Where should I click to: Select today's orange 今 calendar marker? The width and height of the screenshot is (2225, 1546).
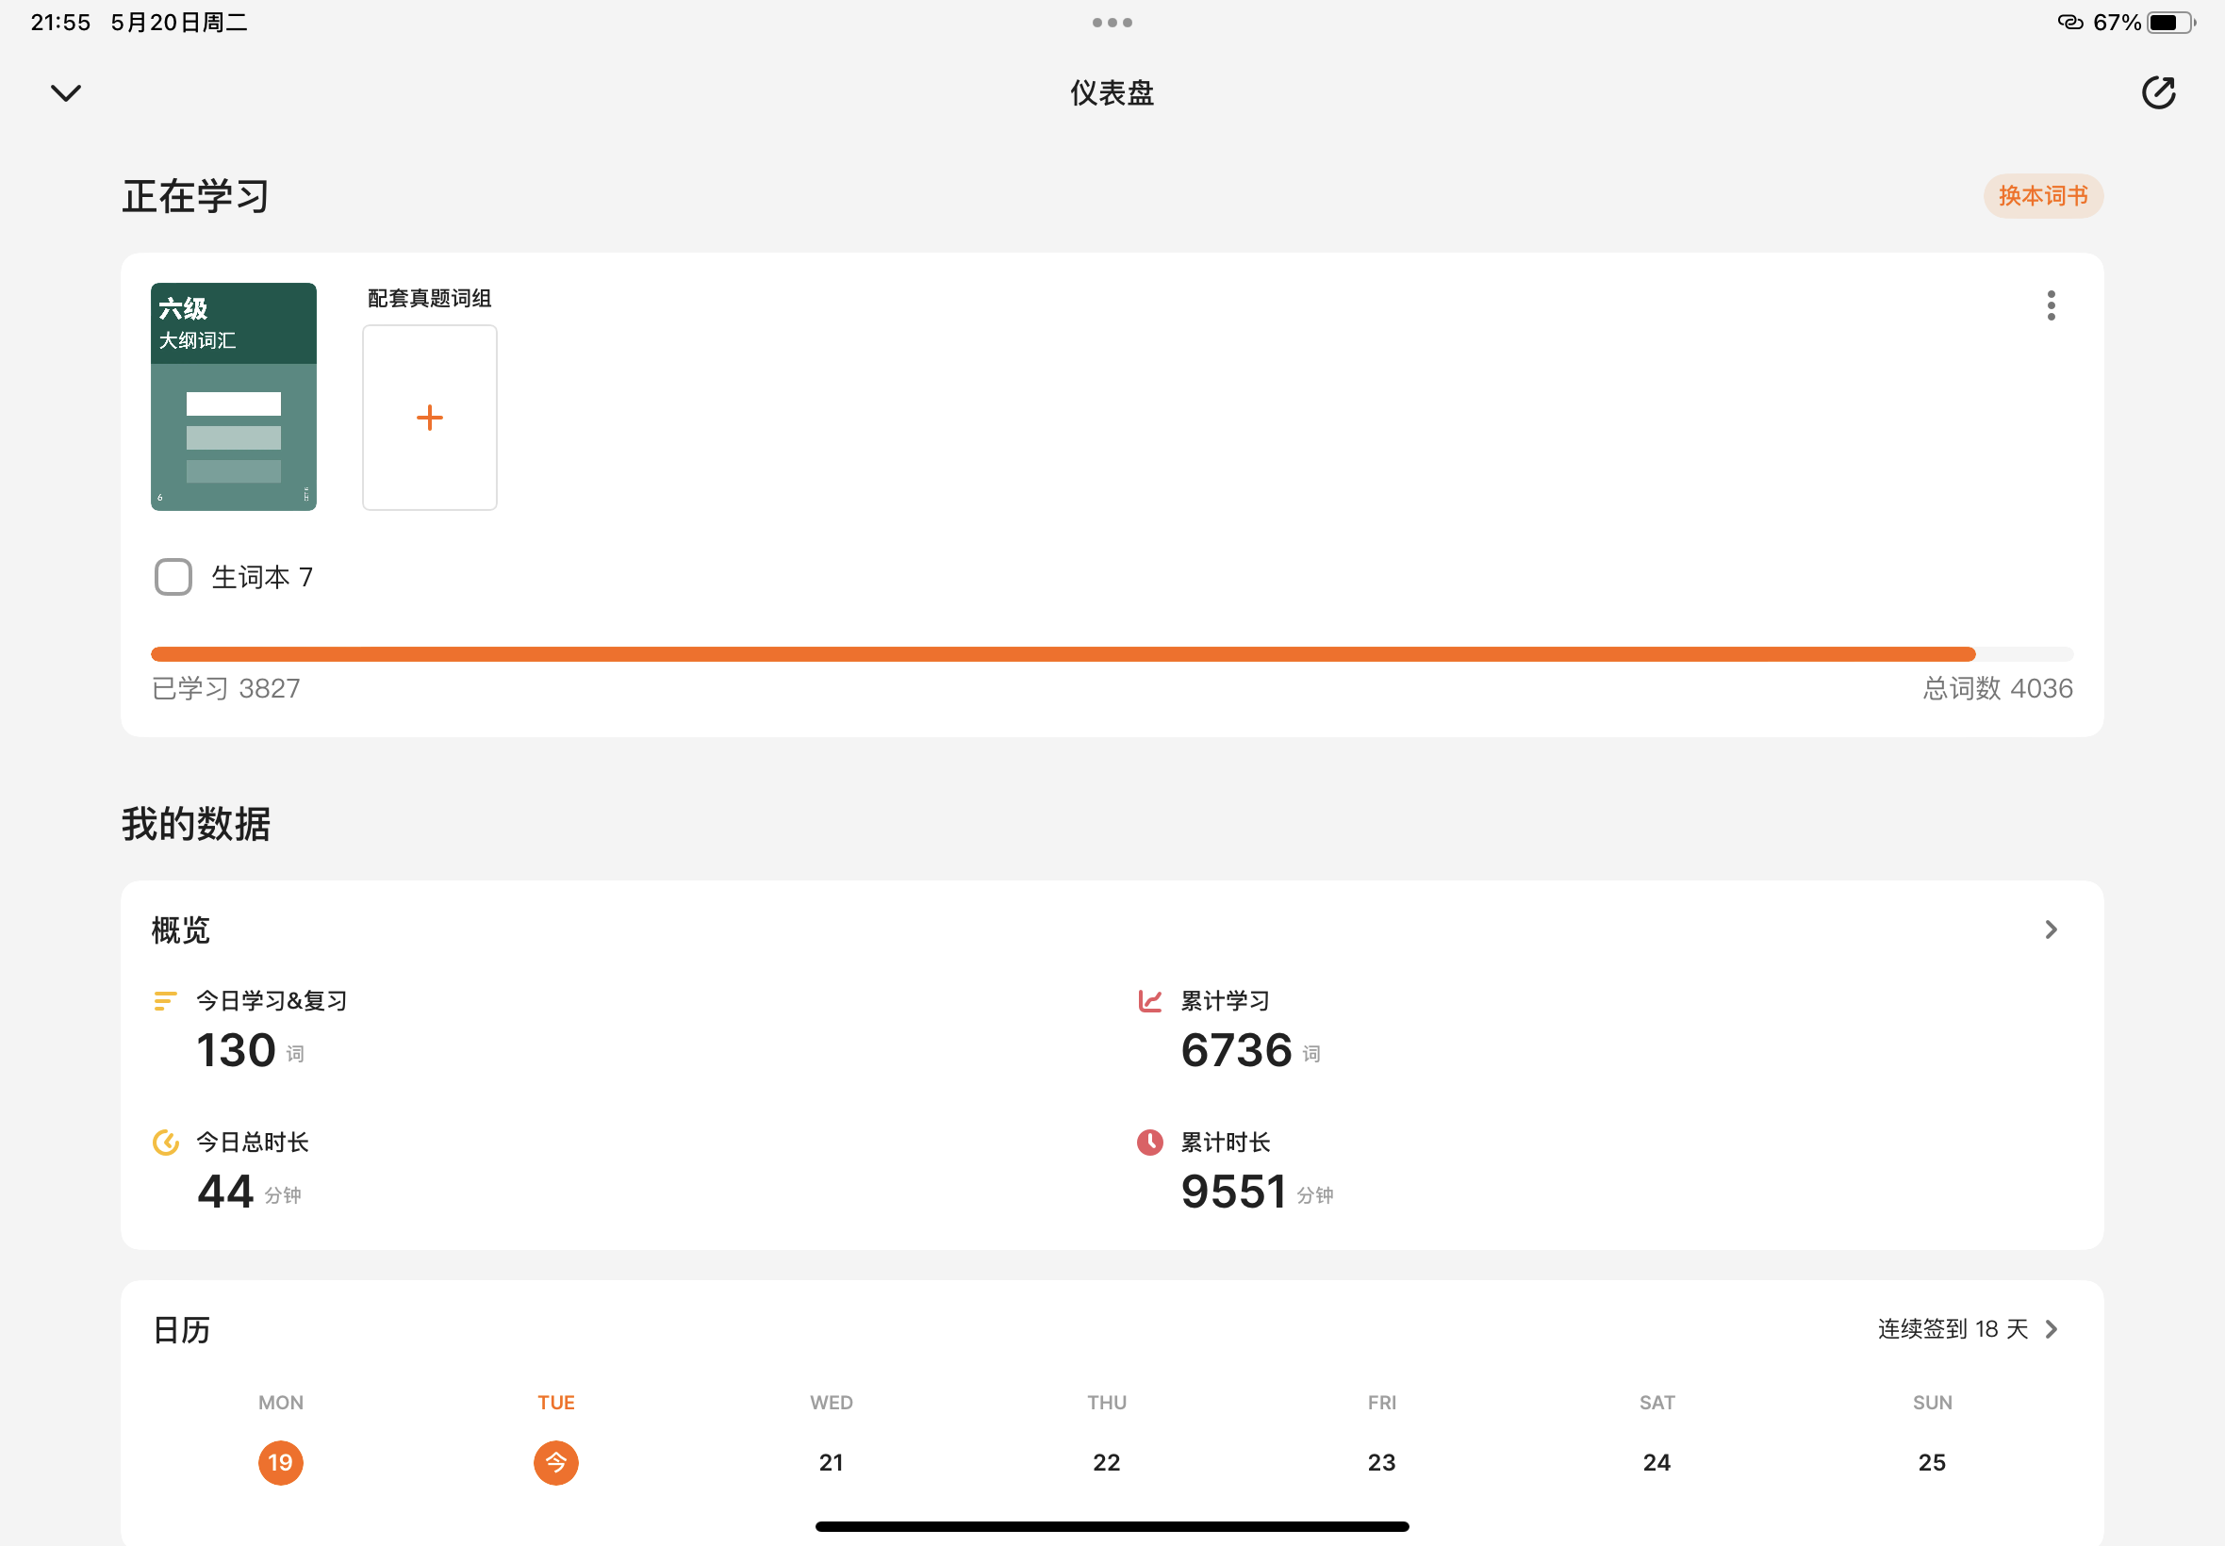pos(556,1462)
